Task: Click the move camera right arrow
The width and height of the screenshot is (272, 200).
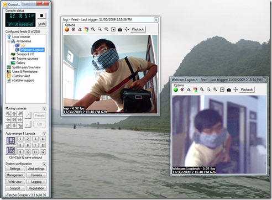Action: tap(20, 120)
